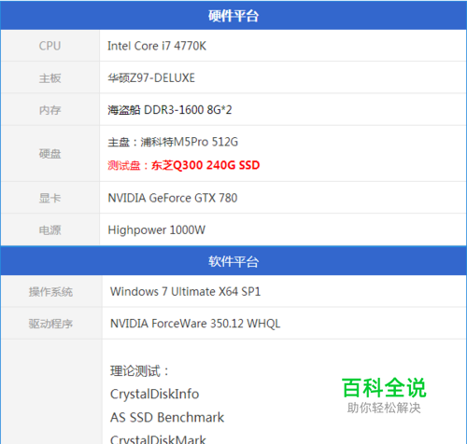Select the 操作系统 label cell
467x444 pixels.
pos(51,292)
